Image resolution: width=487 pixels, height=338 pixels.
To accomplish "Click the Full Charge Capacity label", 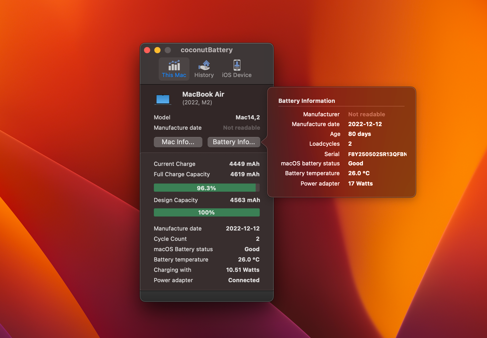I will 182,174.
